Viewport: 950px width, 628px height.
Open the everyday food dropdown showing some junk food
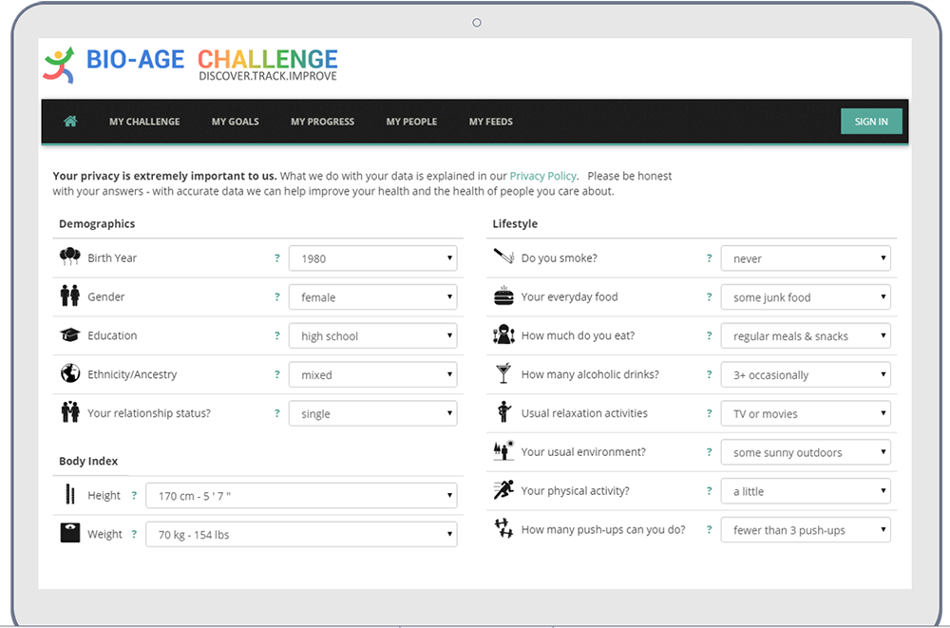tap(806, 297)
